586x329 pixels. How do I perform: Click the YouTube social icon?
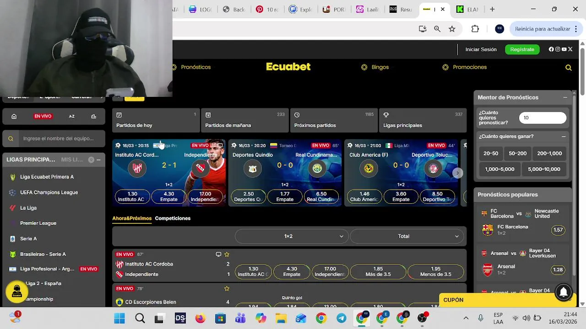(x=564, y=49)
